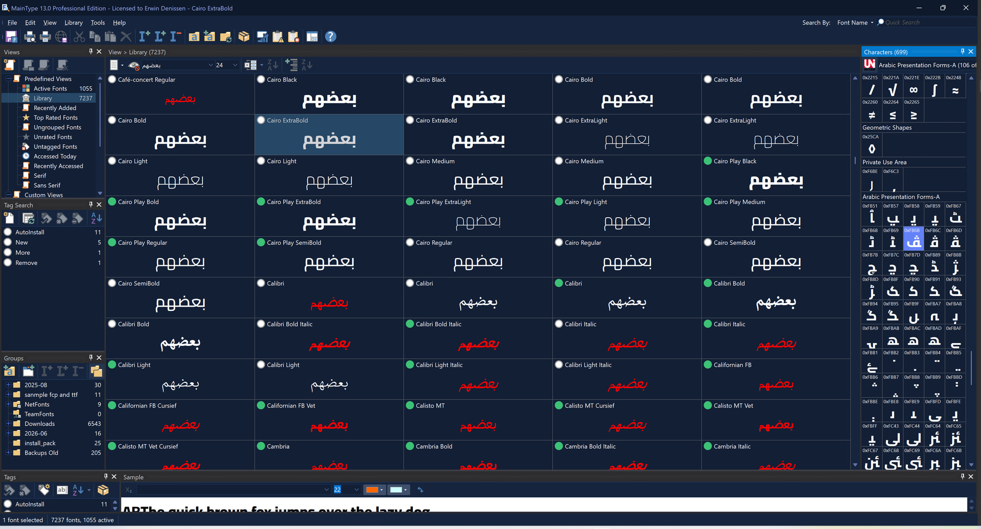The width and height of the screenshot is (981, 529).
Task: Open the Library menu
Action: coord(74,22)
